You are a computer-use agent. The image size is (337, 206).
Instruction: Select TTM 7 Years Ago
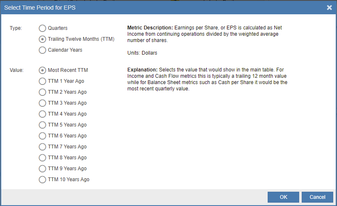(x=42, y=147)
